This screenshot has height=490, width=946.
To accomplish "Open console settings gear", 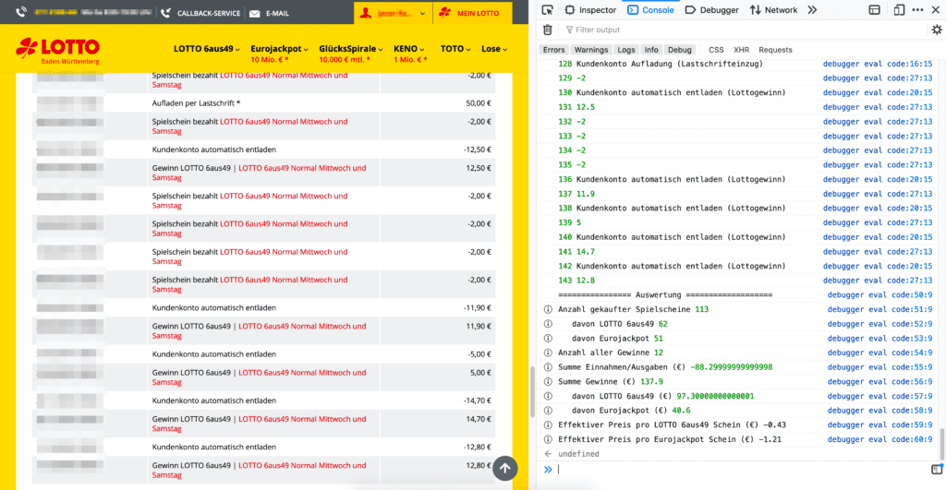I will pos(937,30).
